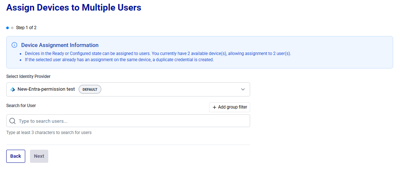Expand the identity provider dropdown chevron
The image size is (403, 169).
click(243, 89)
